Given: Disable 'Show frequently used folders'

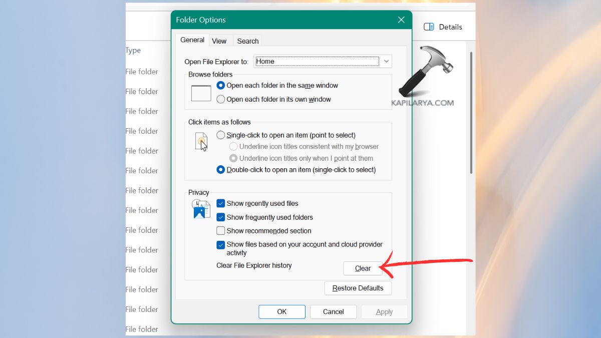Looking at the screenshot, I should coord(220,217).
